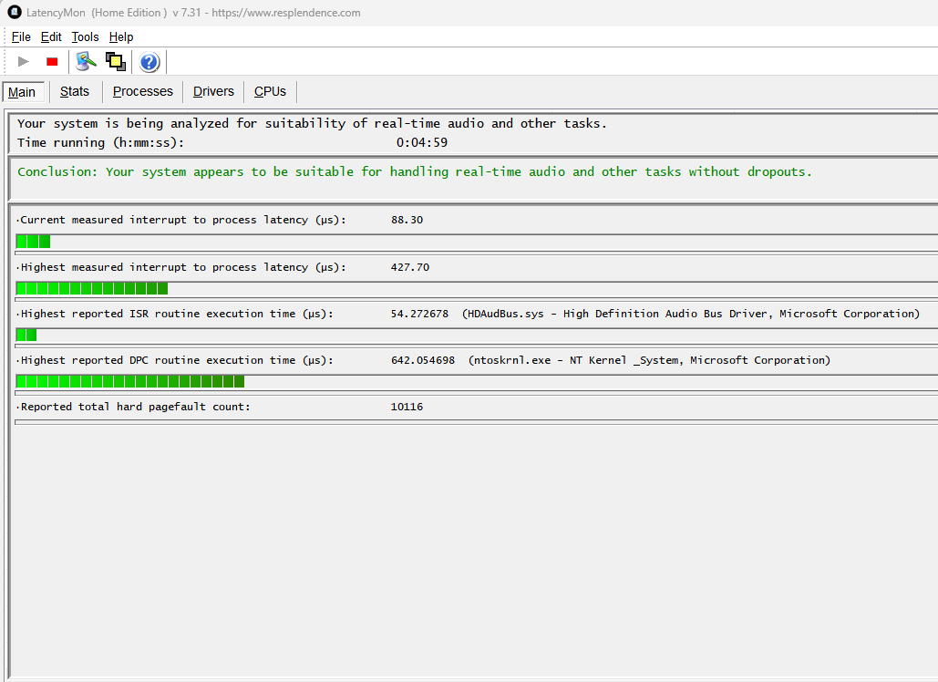
Task: Click the current interrupt latency green bar
Action: pos(34,242)
